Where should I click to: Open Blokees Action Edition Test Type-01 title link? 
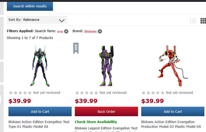tap(39, 124)
